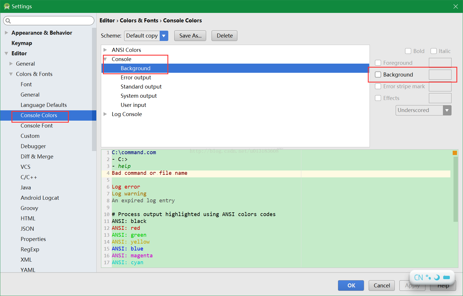Open Diff & Merge colors page

[37, 156]
